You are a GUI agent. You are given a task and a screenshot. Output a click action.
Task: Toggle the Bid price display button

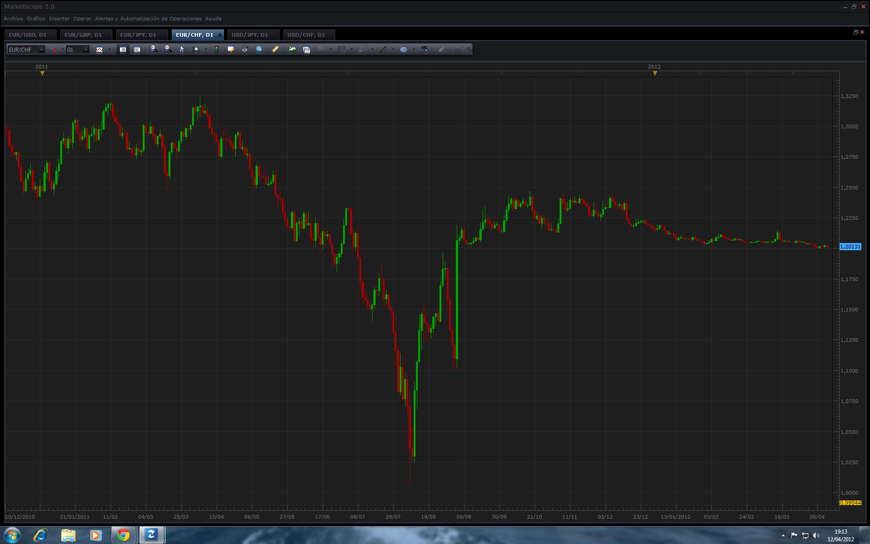coord(123,49)
